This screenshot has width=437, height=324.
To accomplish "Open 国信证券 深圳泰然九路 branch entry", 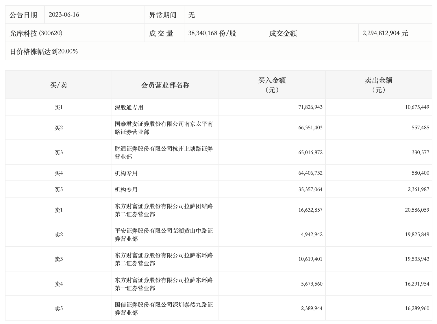I will 164,308.
